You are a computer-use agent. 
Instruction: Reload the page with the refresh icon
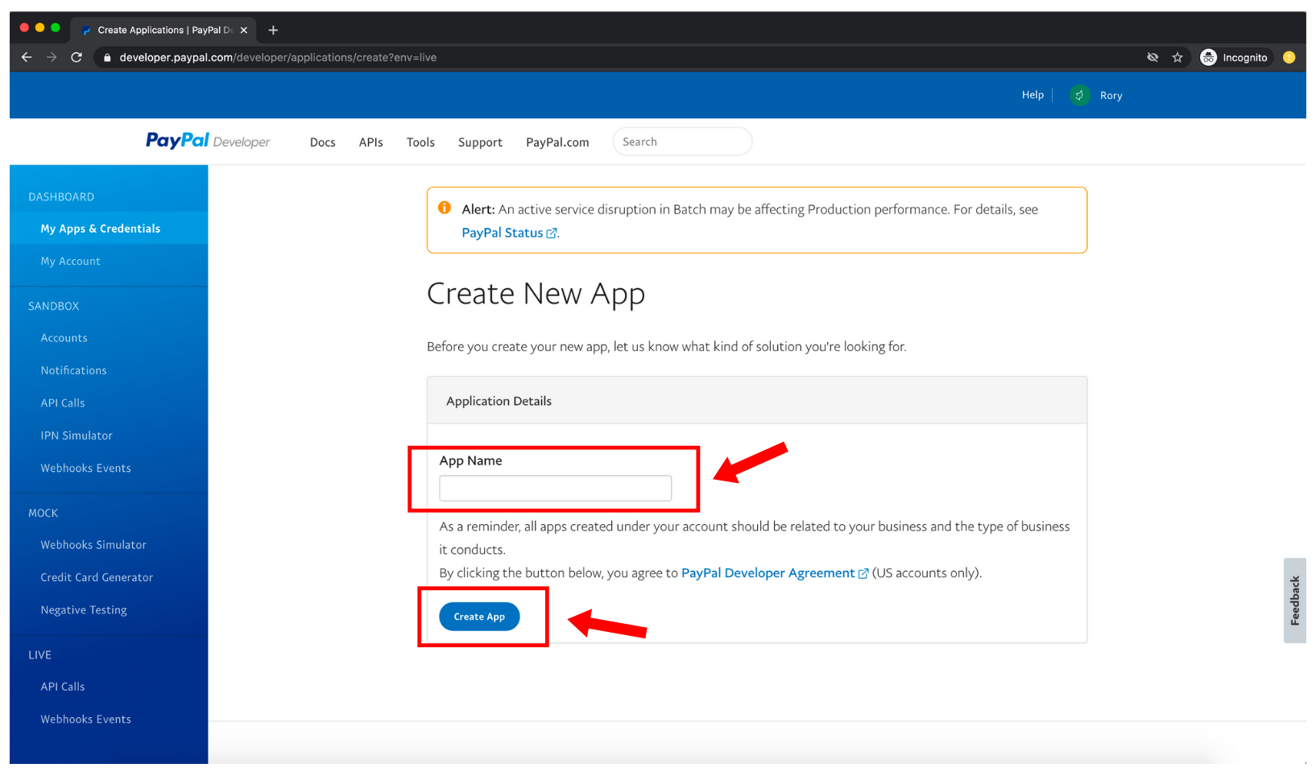tap(77, 57)
